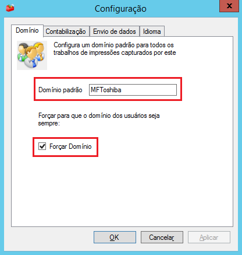Image resolution: width=242 pixels, height=255 pixels.
Task: Click the Domínio padrão label
Action: pyautogui.click(x=61, y=90)
